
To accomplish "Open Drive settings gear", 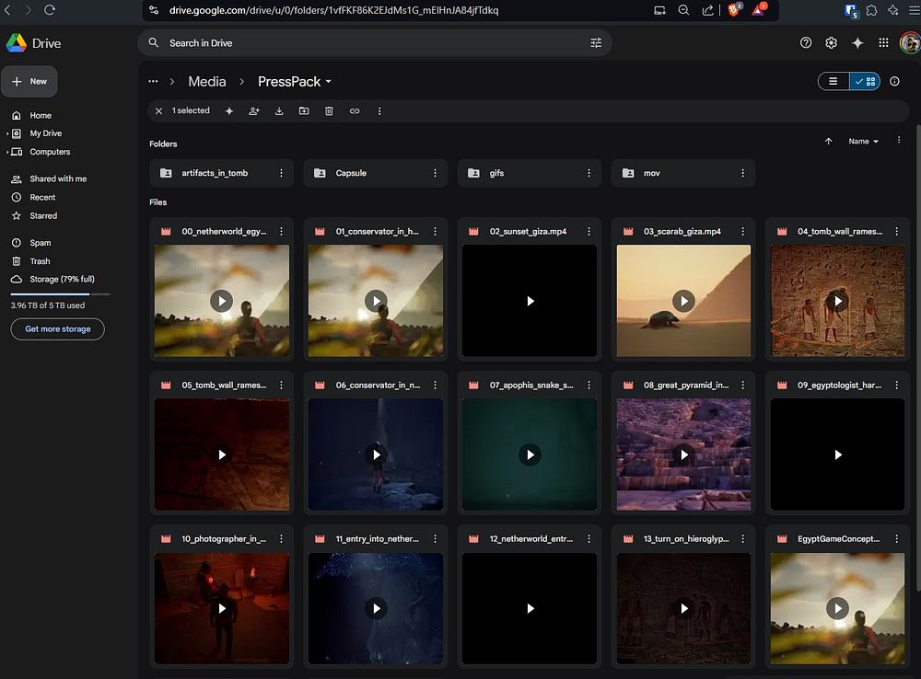I will (832, 43).
